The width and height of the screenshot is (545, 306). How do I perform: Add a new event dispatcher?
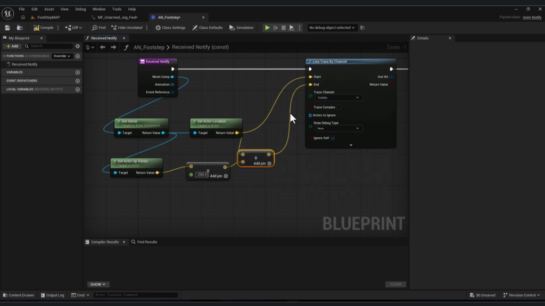point(78,81)
